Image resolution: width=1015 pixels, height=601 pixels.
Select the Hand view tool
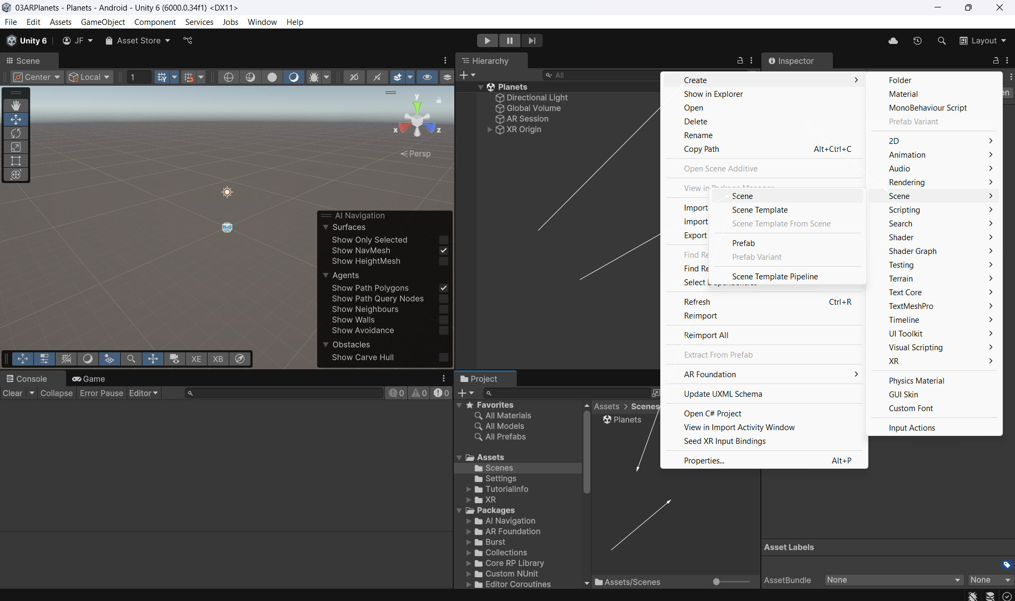coord(16,105)
